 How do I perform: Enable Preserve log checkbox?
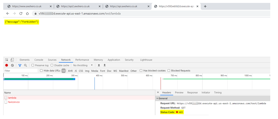(x=33, y=65)
